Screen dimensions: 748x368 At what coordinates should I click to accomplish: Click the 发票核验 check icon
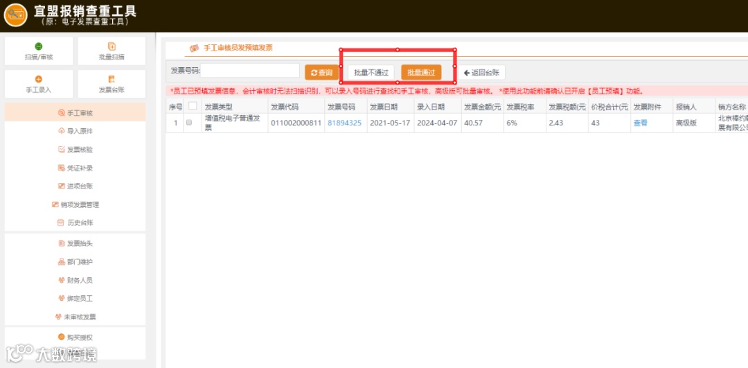(61, 150)
